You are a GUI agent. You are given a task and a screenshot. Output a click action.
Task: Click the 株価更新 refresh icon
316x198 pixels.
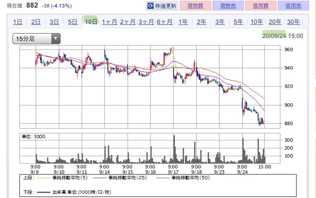pyautogui.click(x=150, y=5)
